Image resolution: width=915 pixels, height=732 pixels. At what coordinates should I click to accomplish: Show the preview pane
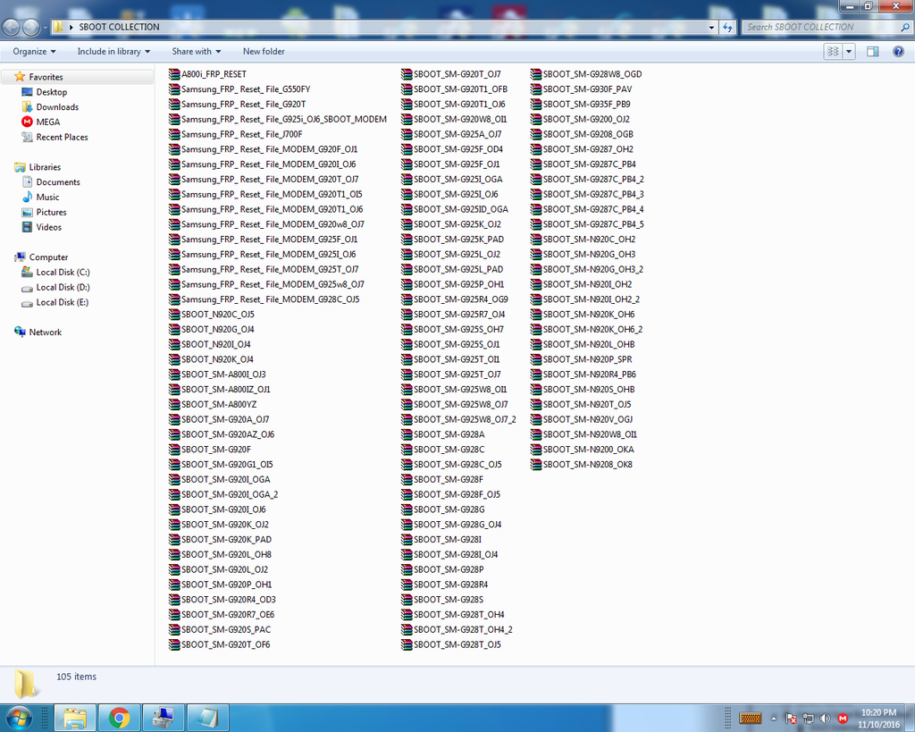[x=873, y=52]
